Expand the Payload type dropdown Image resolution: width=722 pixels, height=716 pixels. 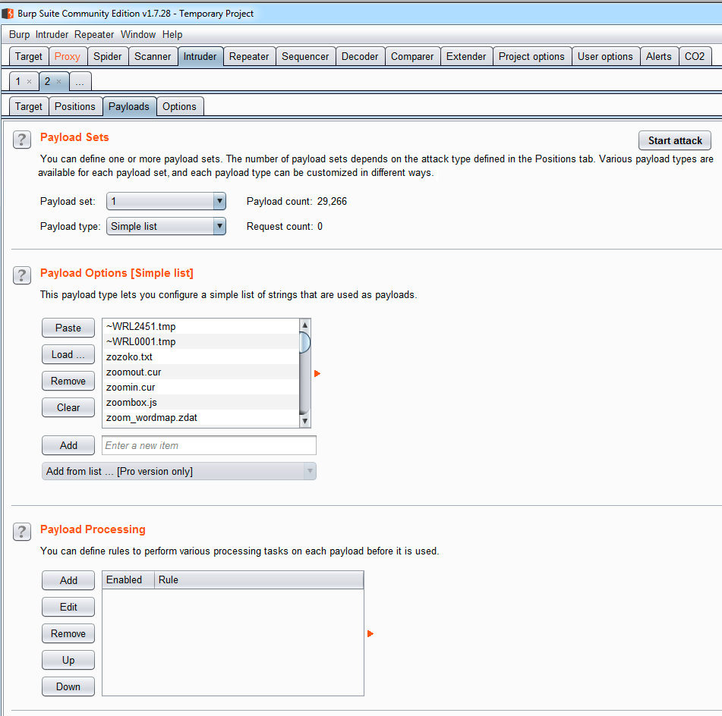219,226
